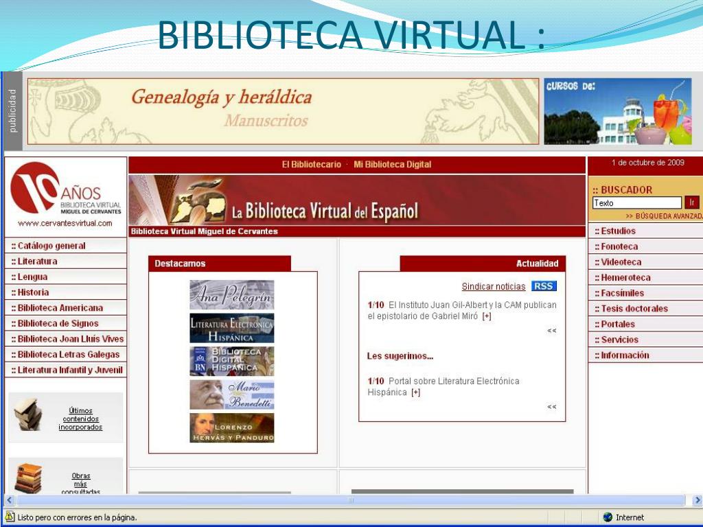Open the Mario Benedetti banner
The height and width of the screenshot is (527, 703).
[232, 395]
